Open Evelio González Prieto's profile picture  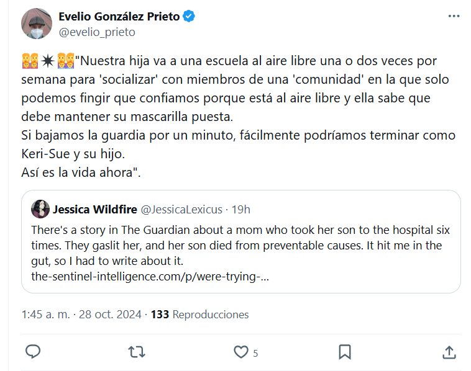[x=37, y=24]
